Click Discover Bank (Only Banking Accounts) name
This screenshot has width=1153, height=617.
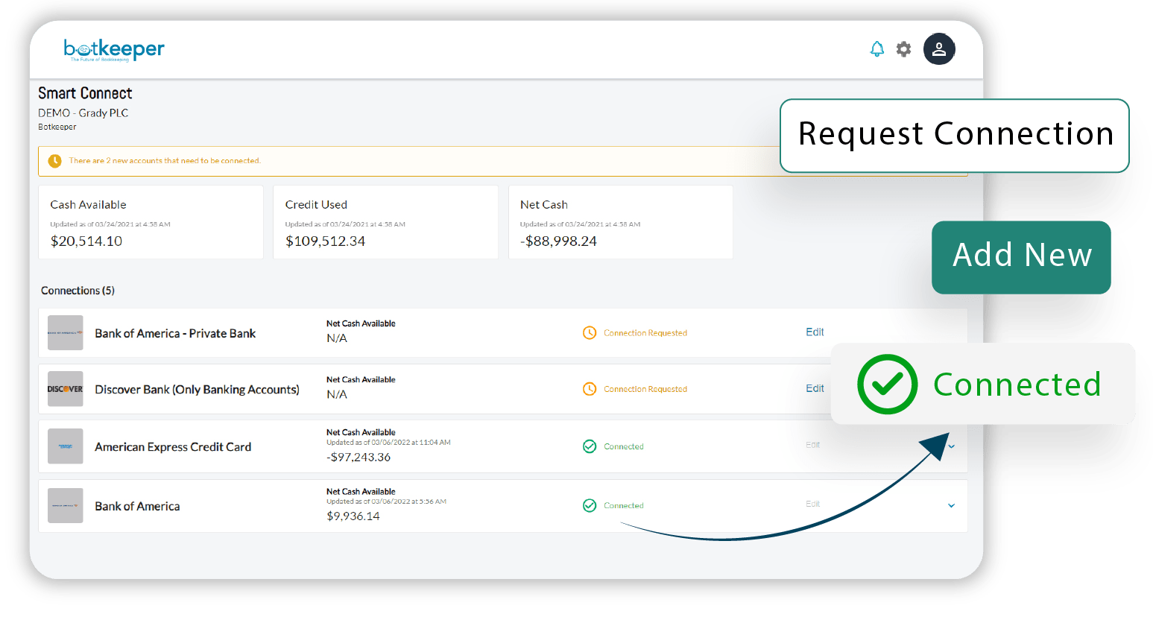coord(197,390)
